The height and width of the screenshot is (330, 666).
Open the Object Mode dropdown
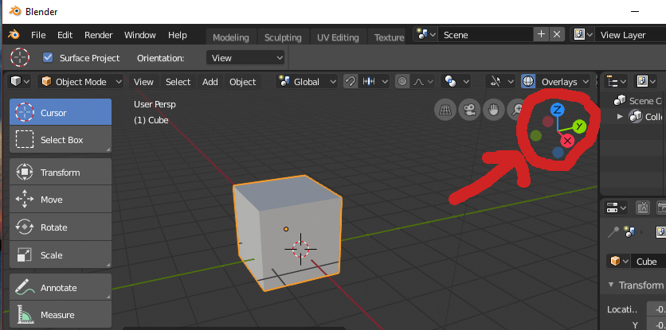(x=80, y=81)
